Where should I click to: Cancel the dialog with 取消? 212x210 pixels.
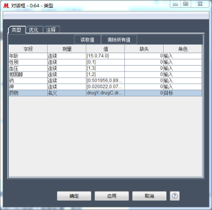point(149,196)
